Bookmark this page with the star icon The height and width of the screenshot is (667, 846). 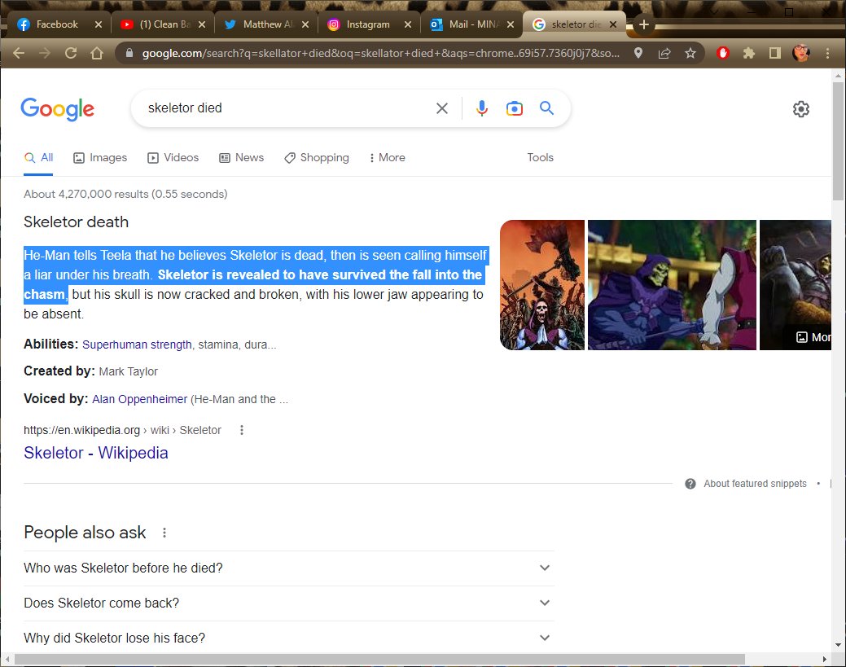690,53
